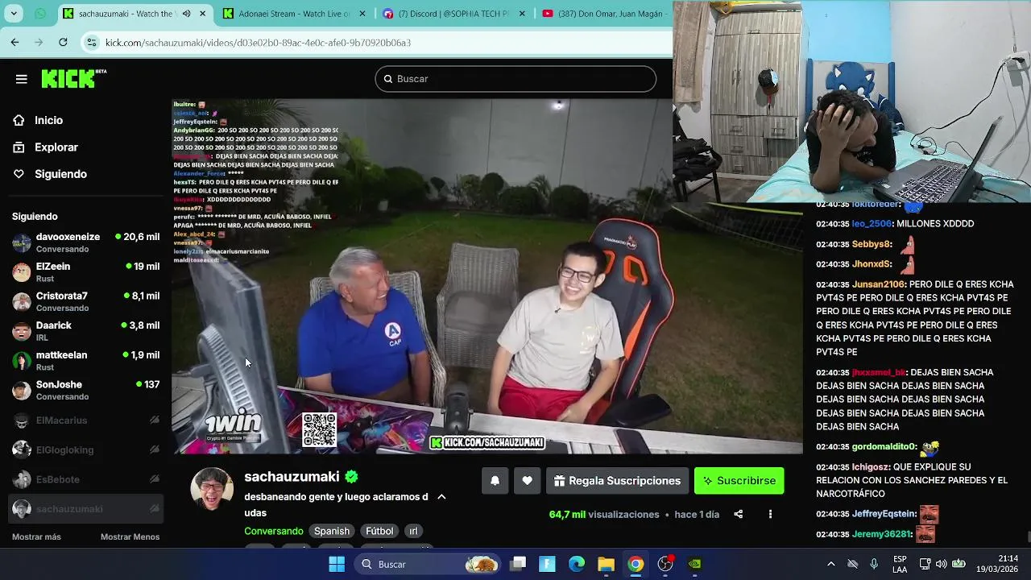Close the Adonaei Stream tab
The height and width of the screenshot is (580, 1031).
362,14
